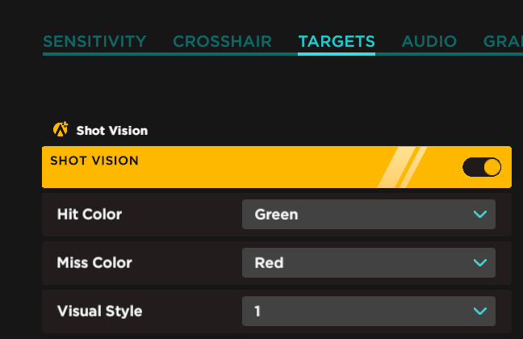
Task: Switch to the Sensitivity tab
Action: point(94,41)
